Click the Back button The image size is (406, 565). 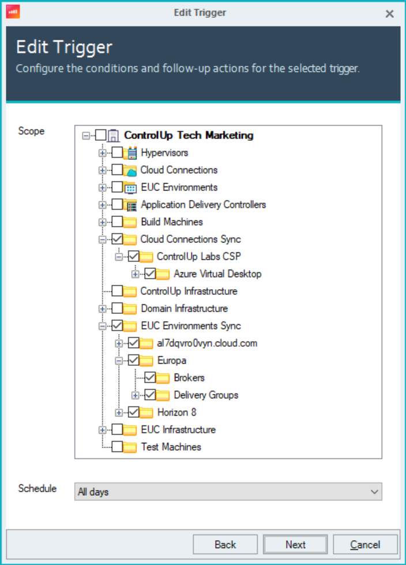225,544
